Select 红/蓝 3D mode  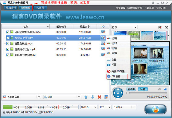click(x=118, y=48)
